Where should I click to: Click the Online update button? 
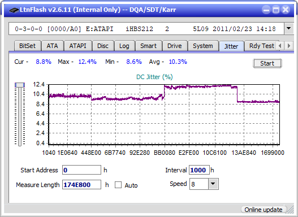pyautogui.click(x=264, y=210)
